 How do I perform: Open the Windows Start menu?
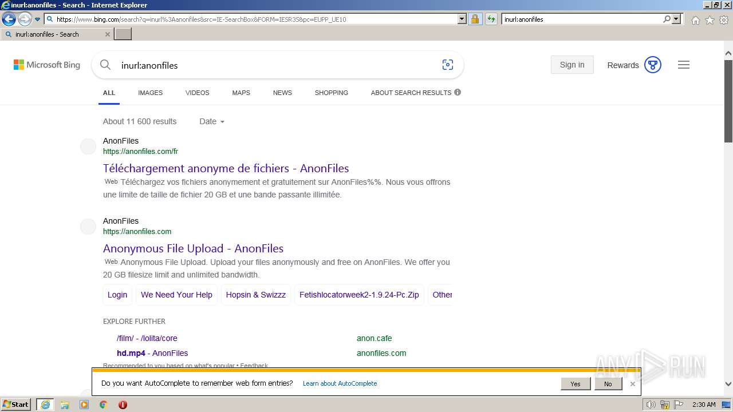[x=16, y=405]
